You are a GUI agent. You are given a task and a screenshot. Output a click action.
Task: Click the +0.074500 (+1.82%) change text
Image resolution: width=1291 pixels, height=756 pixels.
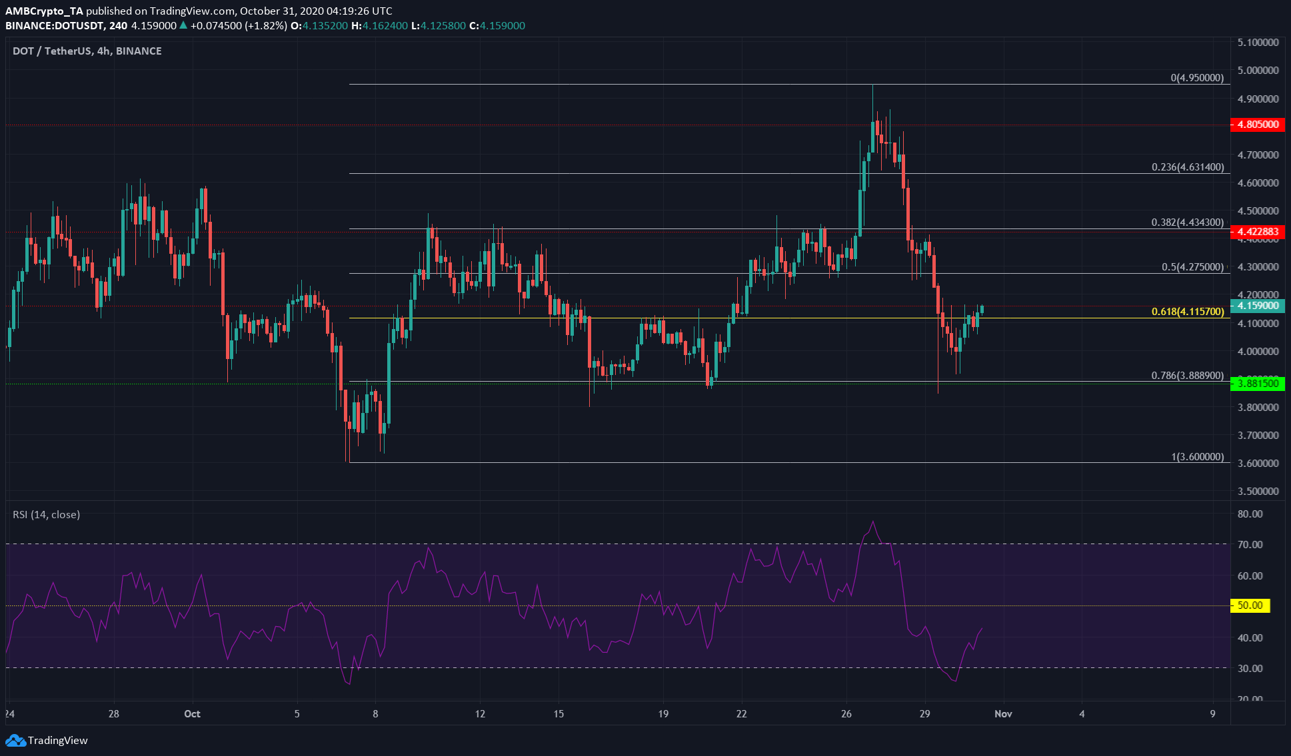(x=238, y=25)
